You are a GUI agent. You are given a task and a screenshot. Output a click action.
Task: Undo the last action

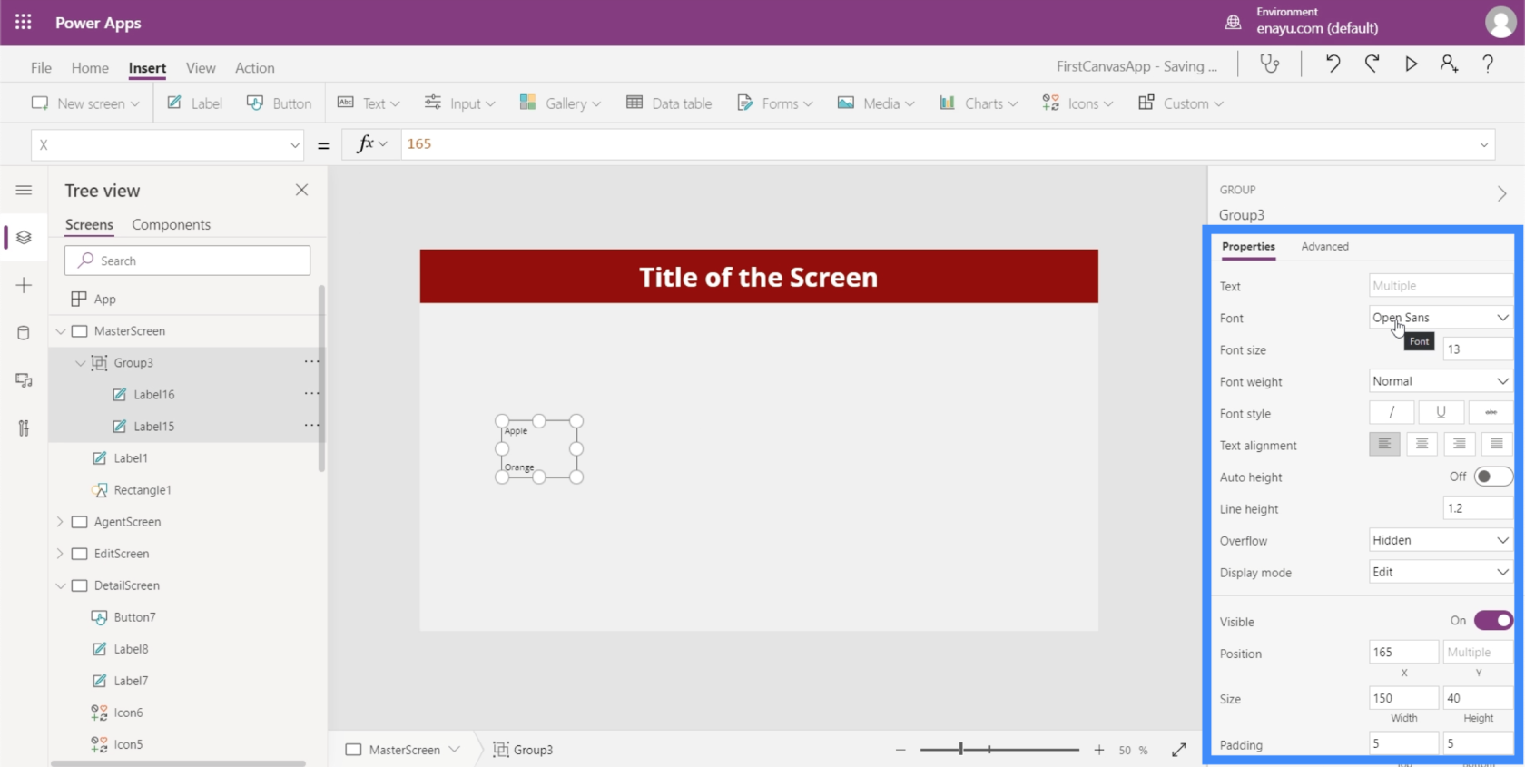pyautogui.click(x=1333, y=64)
